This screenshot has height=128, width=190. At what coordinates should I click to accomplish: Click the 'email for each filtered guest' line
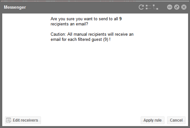(76, 40)
